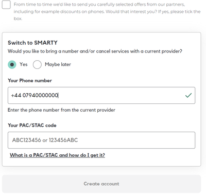Image resolution: width=206 pixels, height=196 pixels.
Task: Click the Your PAC/STAC code label
Action: pos(32,126)
